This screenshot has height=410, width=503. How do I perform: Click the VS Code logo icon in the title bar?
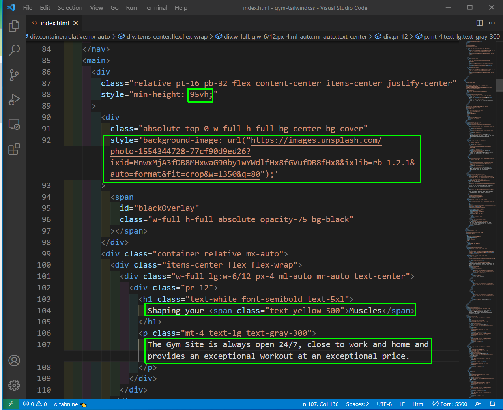tap(11, 7)
